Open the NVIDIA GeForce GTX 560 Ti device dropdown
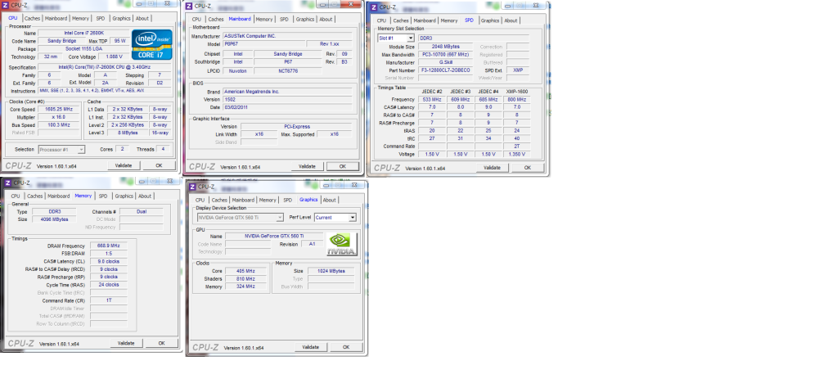Screen dimensions: 837x379 (280, 217)
